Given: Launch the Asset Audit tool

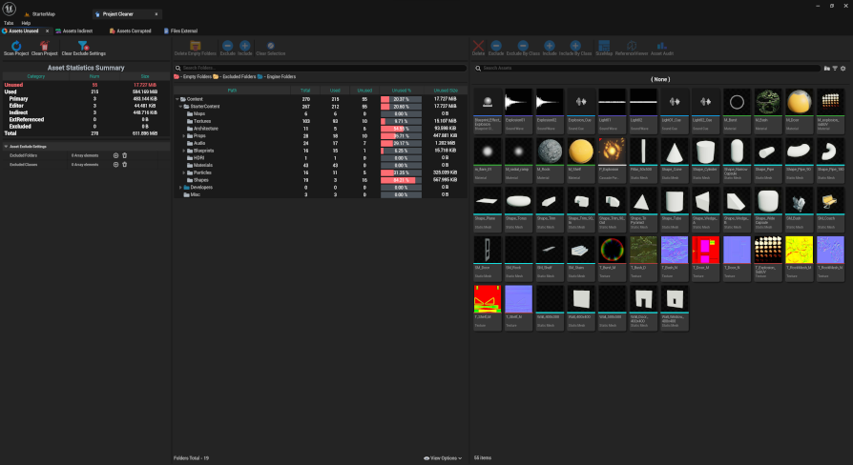Looking at the screenshot, I should (x=661, y=45).
